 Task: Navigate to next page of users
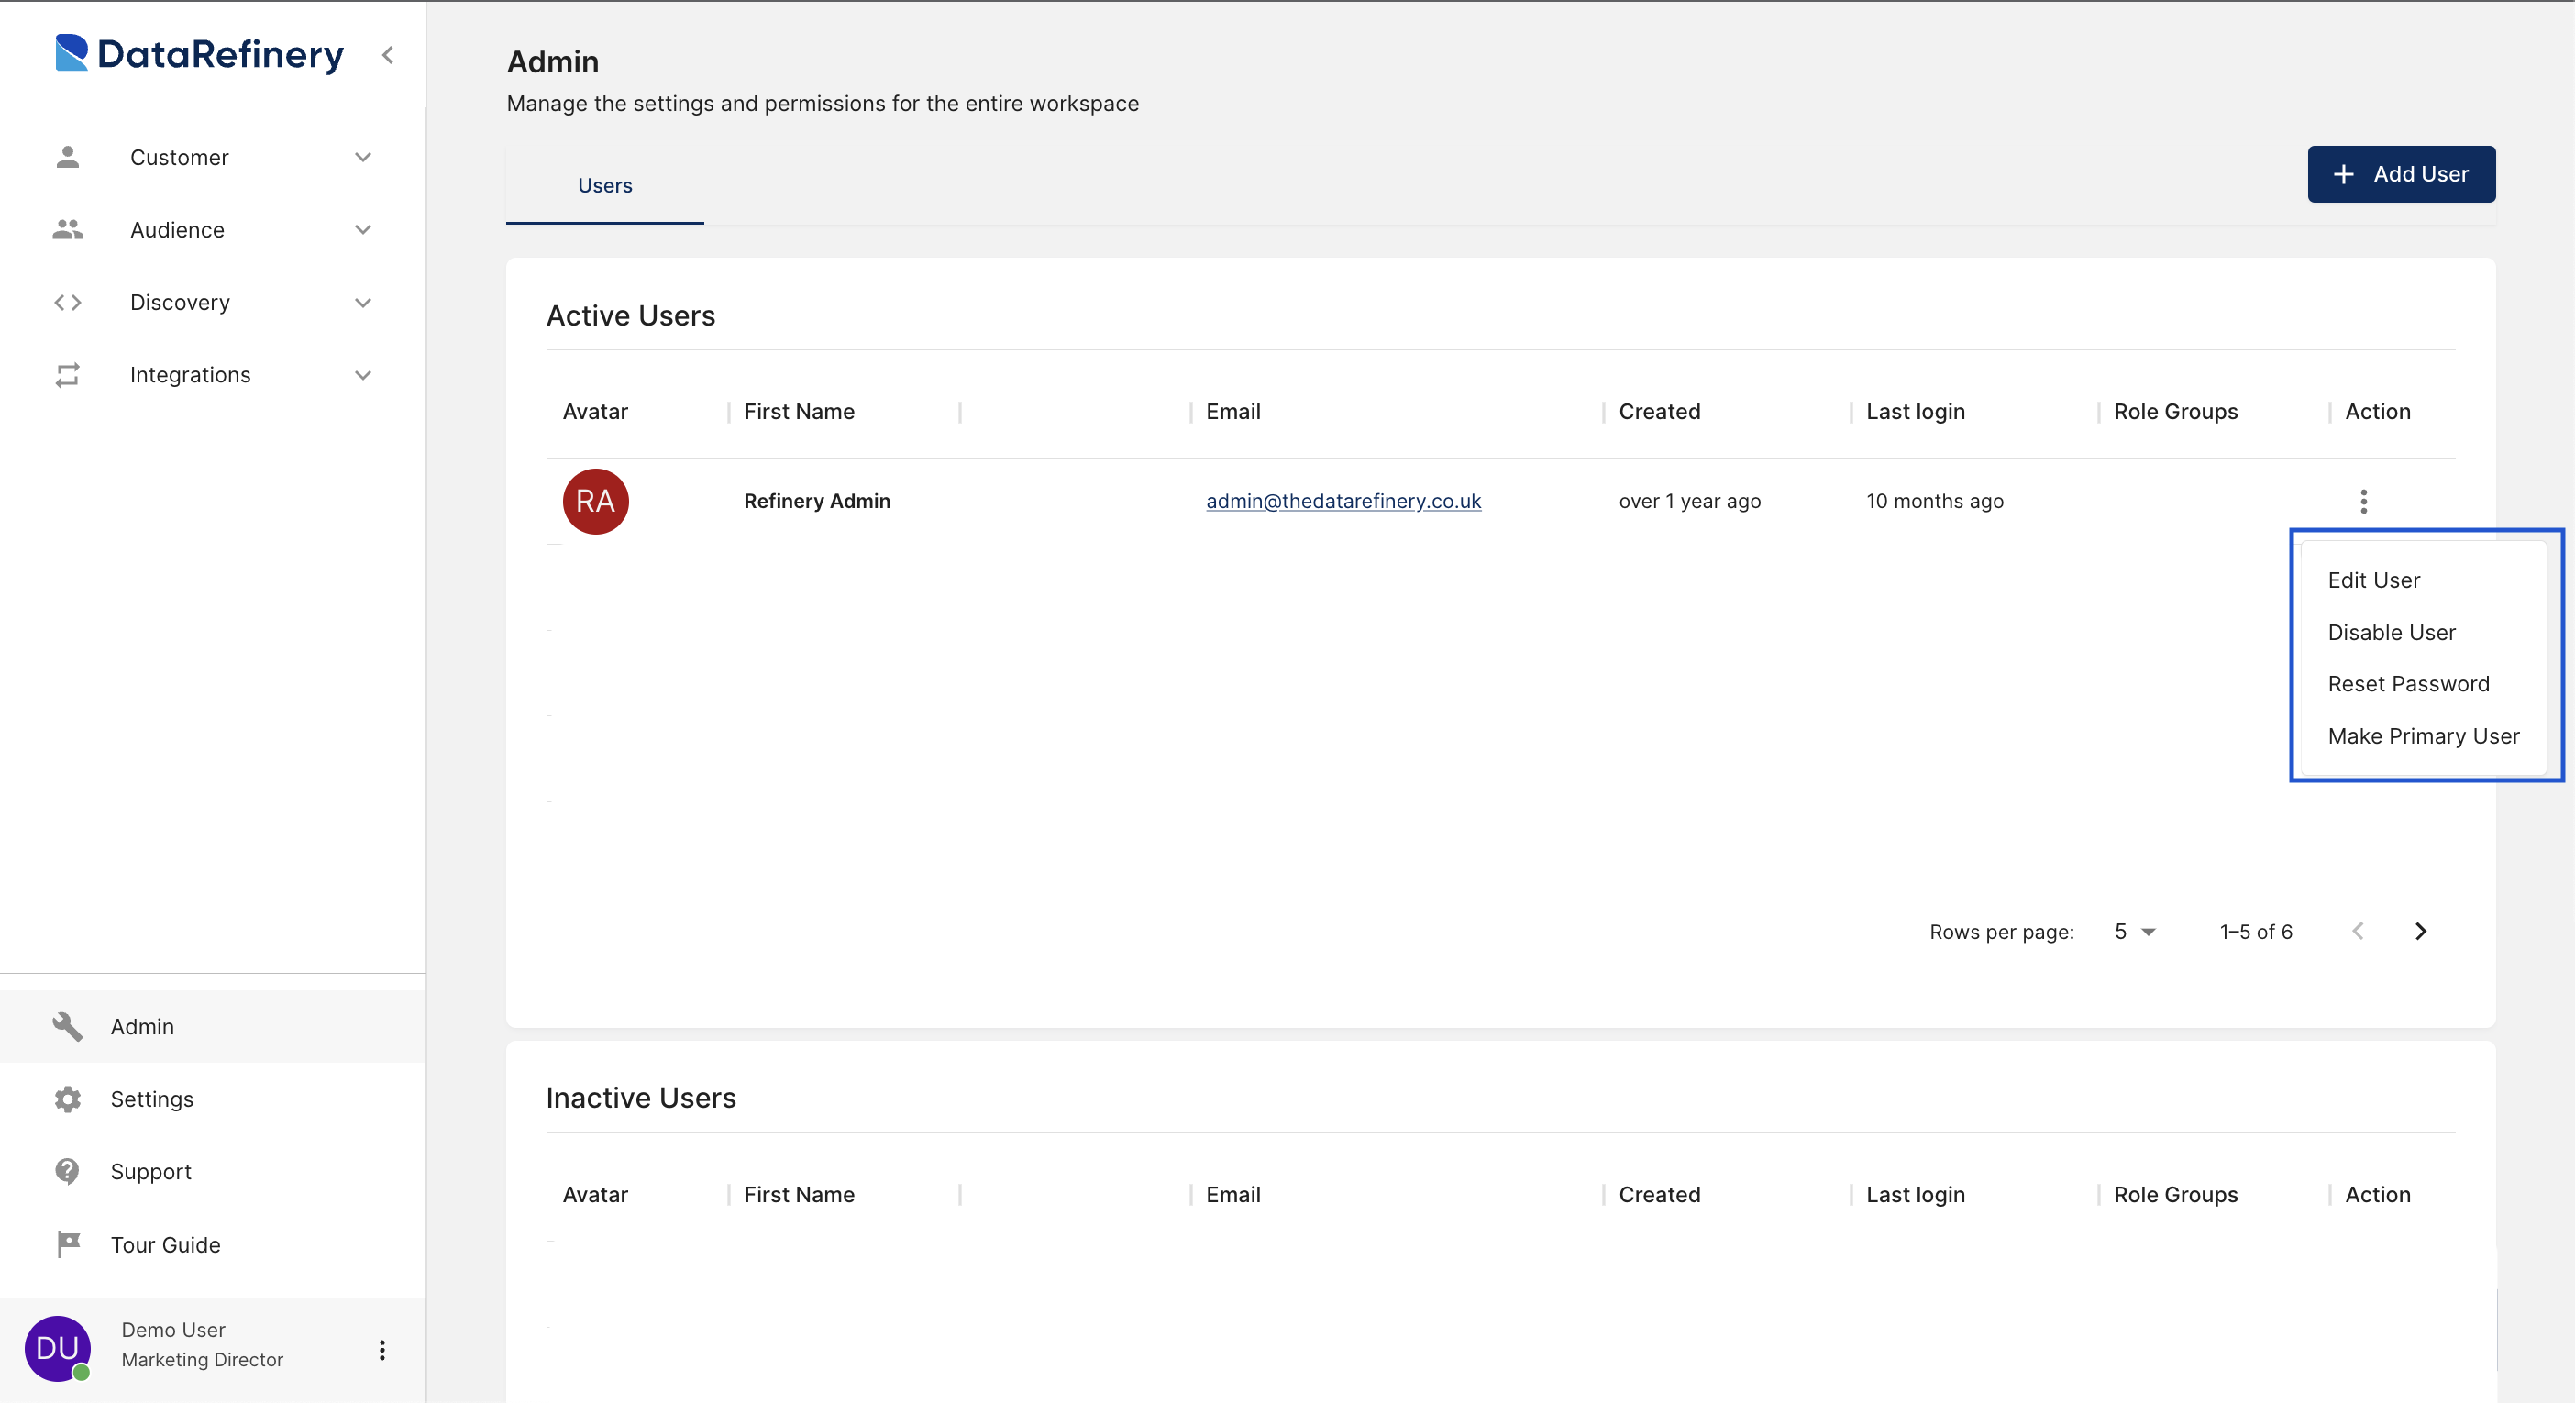coord(2421,932)
